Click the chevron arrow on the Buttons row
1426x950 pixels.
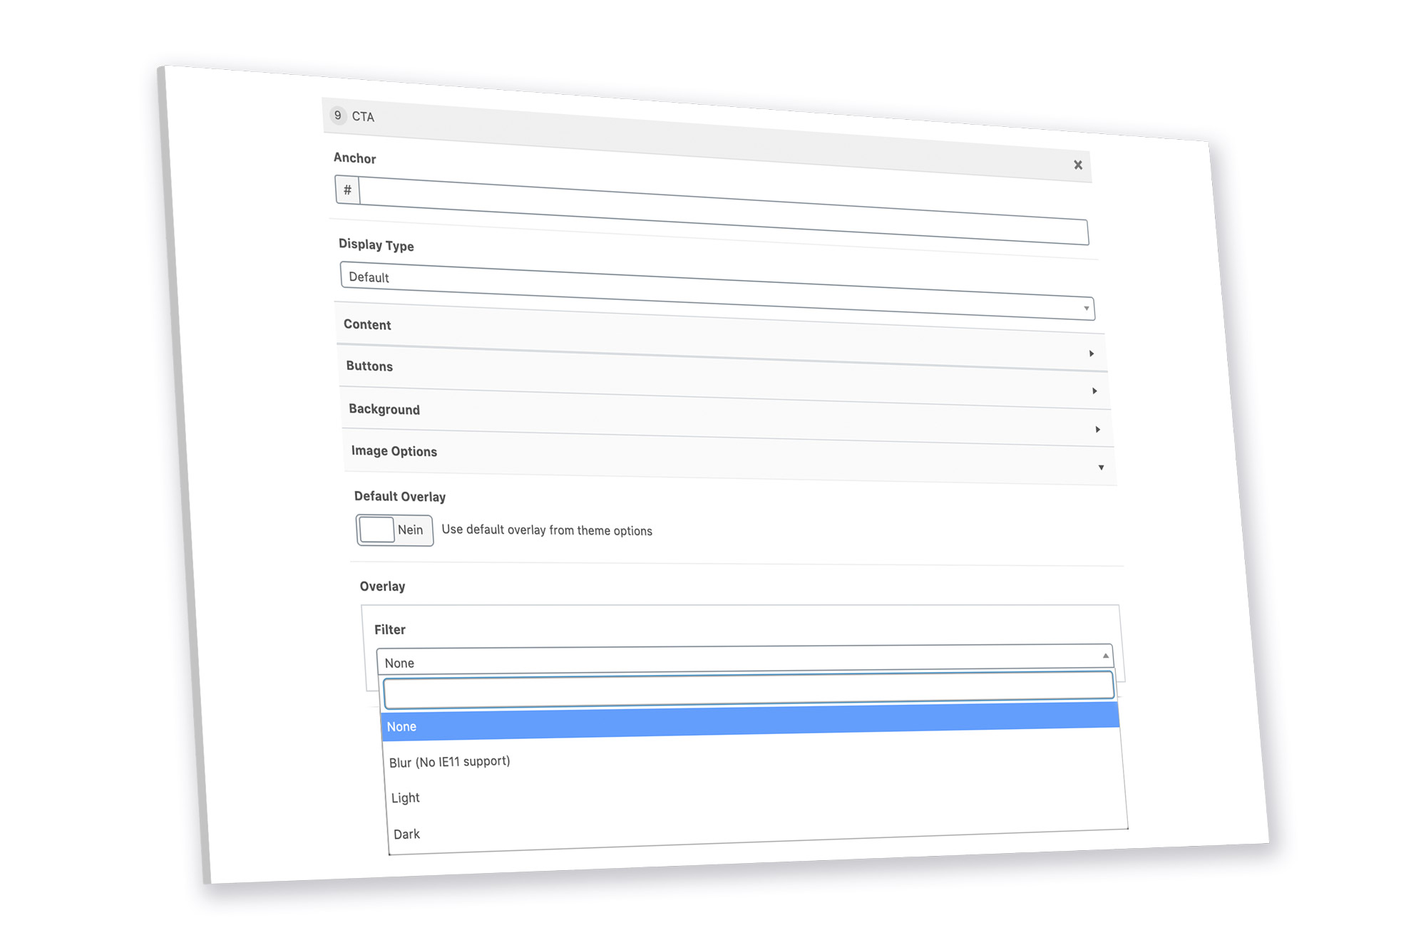1094,391
